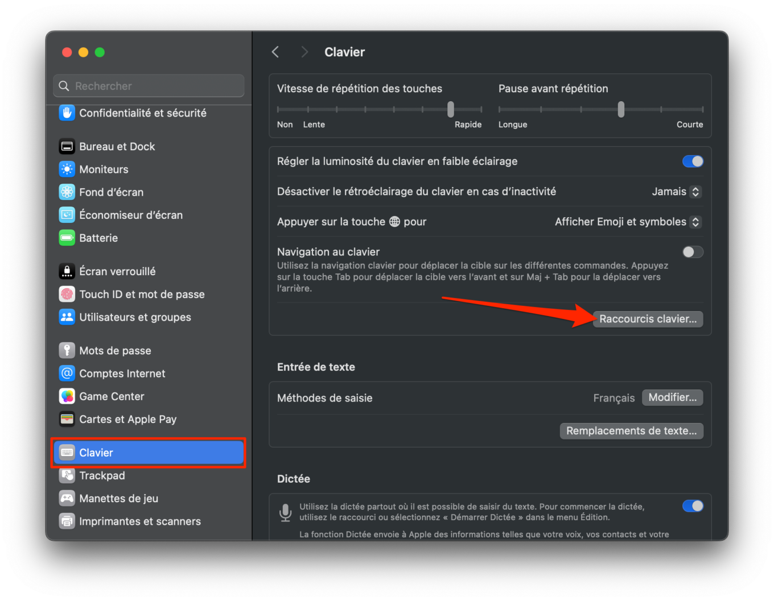Click the Manettes de jeu controller icon
The width and height of the screenshot is (774, 601).
(67, 499)
